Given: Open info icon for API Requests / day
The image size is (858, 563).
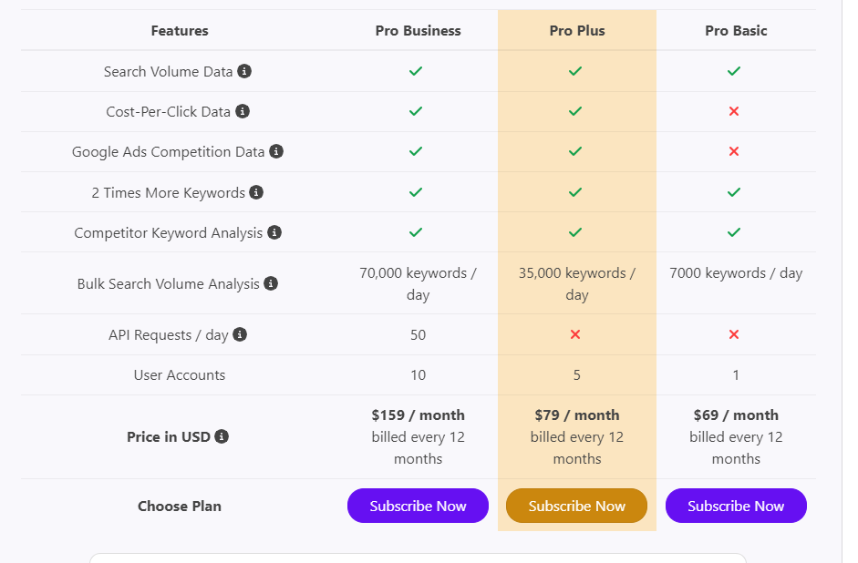Looking at the screenshot, I should [240, 334].
